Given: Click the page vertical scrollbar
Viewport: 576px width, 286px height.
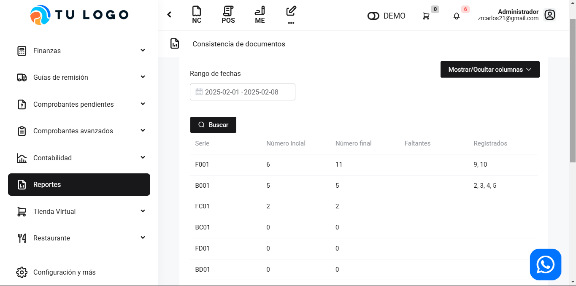Looking at the screenshot, I should tap(572, 91).
